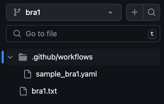Click the file icon next to sample_bra1.yaml
Image resolution: width=164 pixels, height=104 pixels.
click(28, 74)
